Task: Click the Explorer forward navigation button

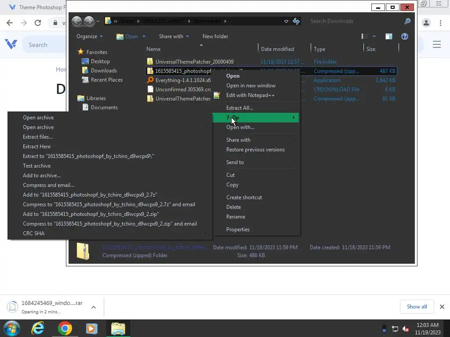Action: tap(89, 21)
